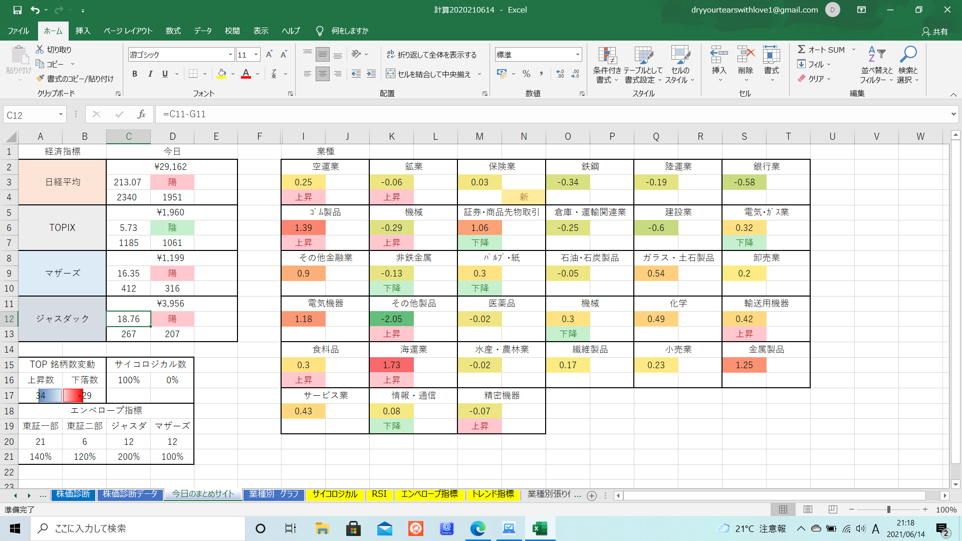
Task: Toggle Italic formatting
Action: click(x=150, y=74)
